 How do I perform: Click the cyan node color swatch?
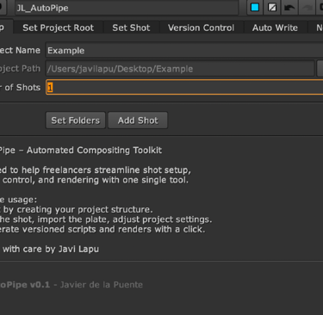(x=255, y=8)
